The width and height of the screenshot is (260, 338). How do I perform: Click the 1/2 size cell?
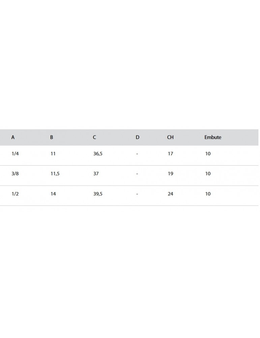pyautogui.click(x=15, y=194)
